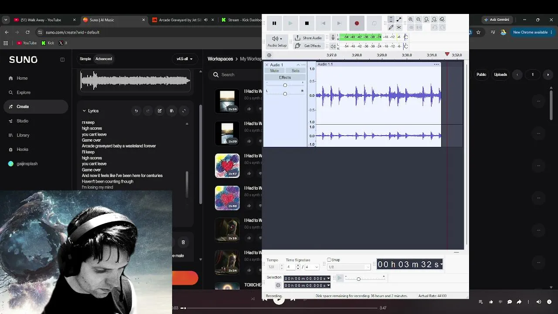Image resolution: width=558 pixels, height=314 pixels.
Task: Switch Suno to Simple mode
Action: (x=85, y=59)
